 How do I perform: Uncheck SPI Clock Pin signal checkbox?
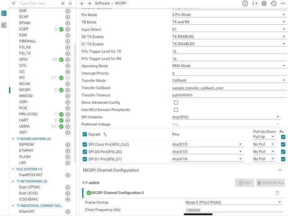coord(85,144)
